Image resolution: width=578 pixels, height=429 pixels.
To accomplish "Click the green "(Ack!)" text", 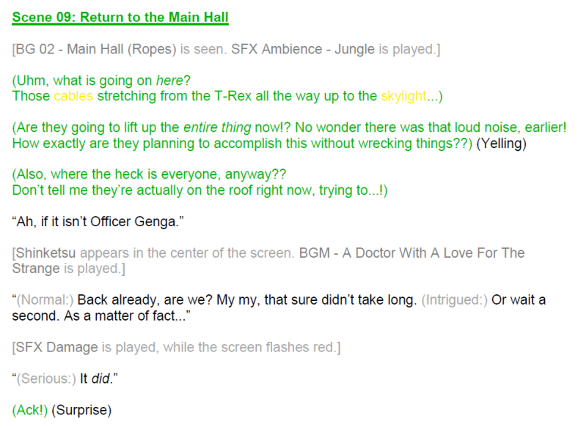I will tap(30, 410).
